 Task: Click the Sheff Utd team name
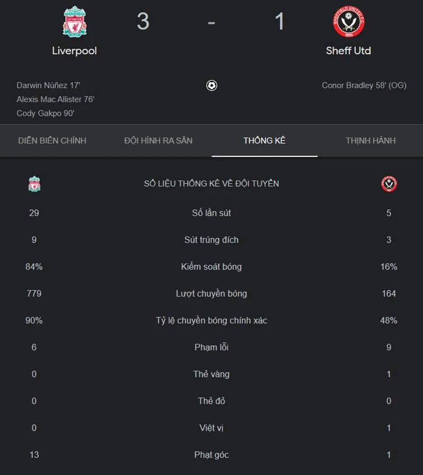tap(349, 51)
